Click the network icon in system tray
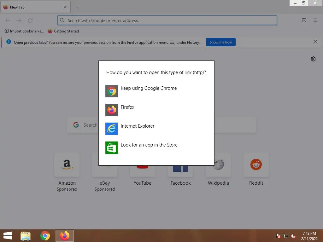 coord(285,236)
